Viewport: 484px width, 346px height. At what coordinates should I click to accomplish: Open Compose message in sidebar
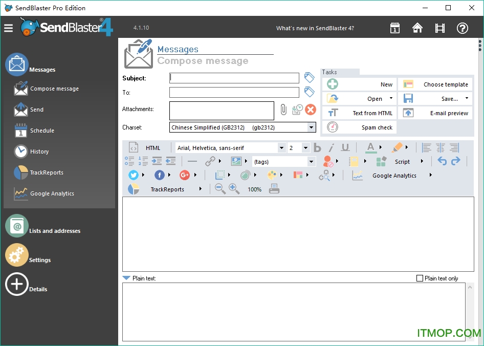[46, 89]
